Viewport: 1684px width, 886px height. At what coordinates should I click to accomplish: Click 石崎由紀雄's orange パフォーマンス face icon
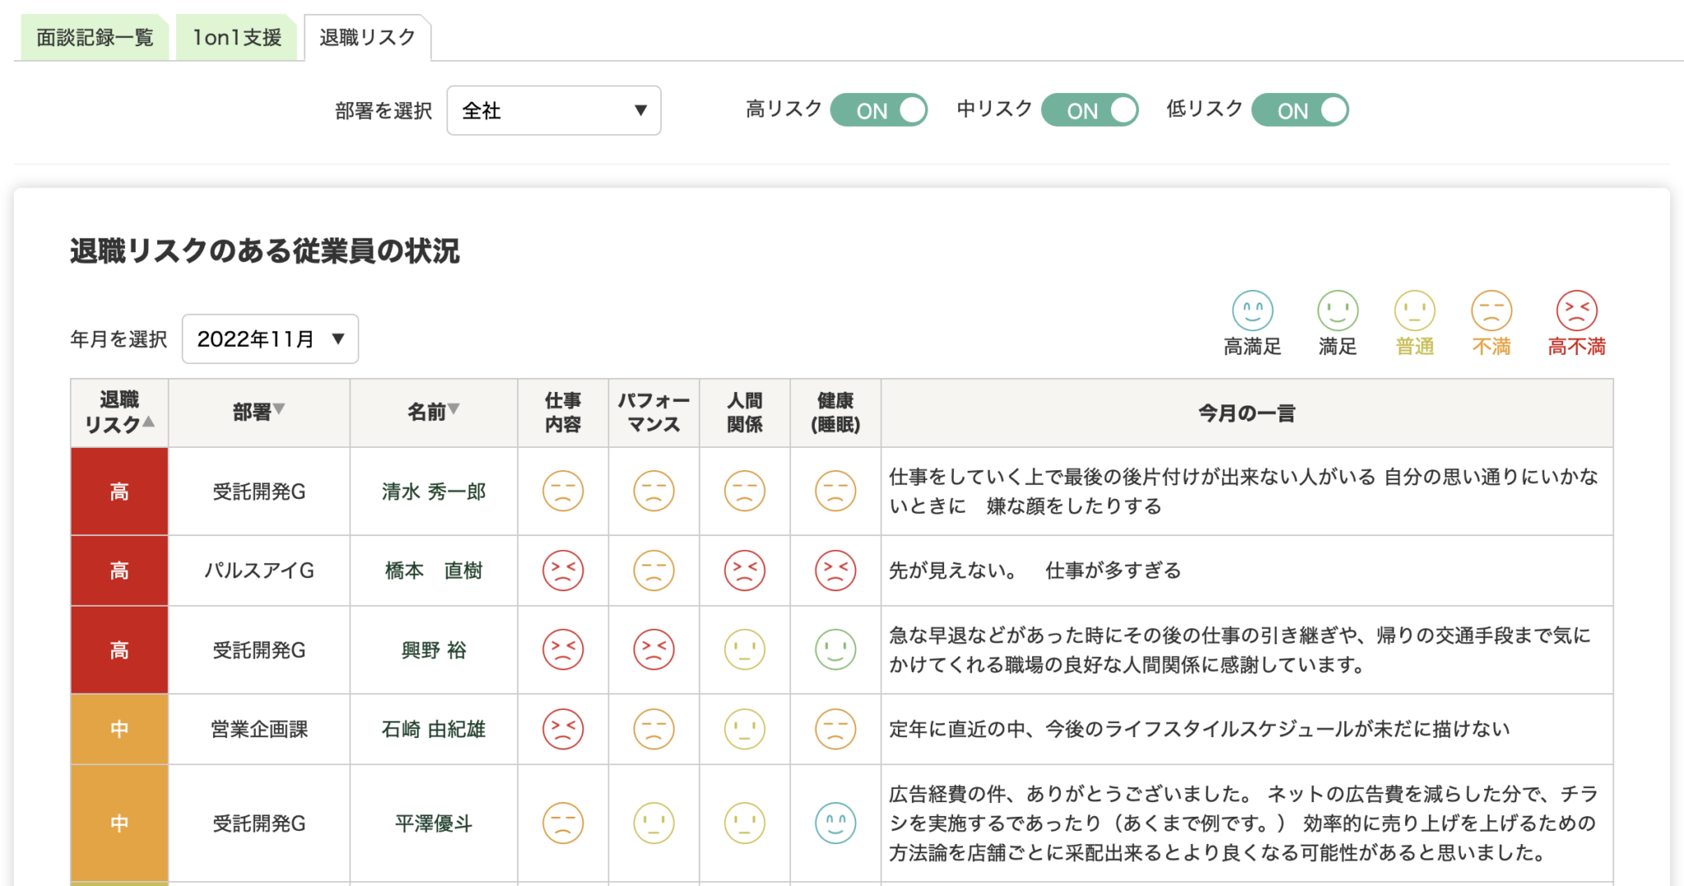[654, 729]
